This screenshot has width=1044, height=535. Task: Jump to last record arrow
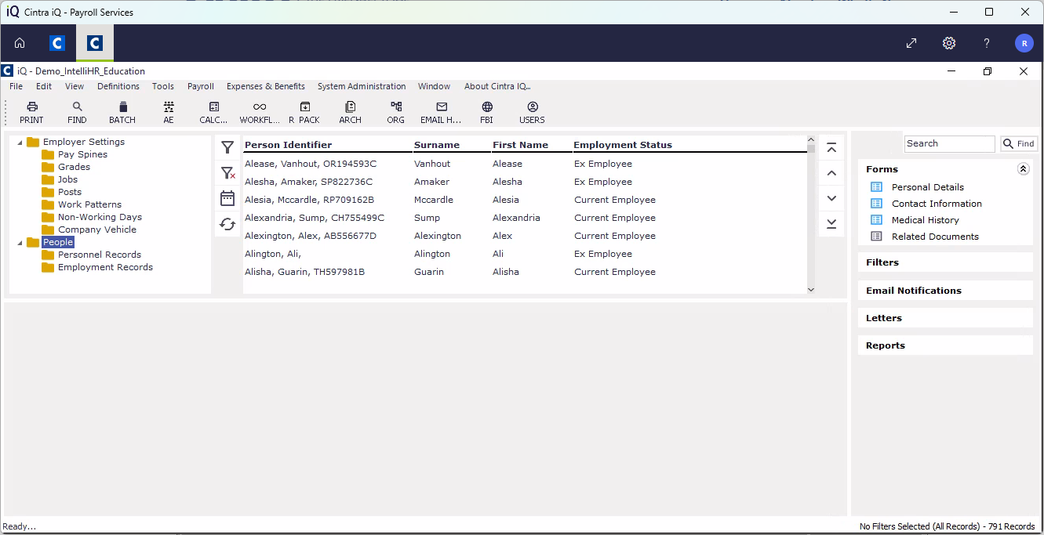click(832, 223)
